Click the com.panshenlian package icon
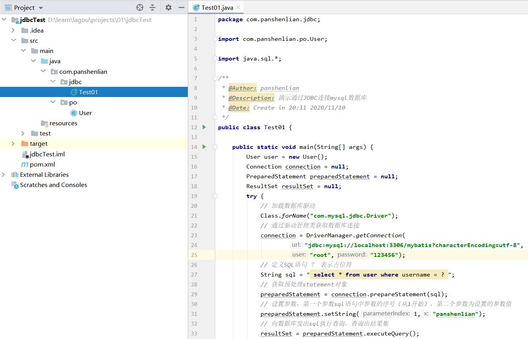 (x=54, y=71)
